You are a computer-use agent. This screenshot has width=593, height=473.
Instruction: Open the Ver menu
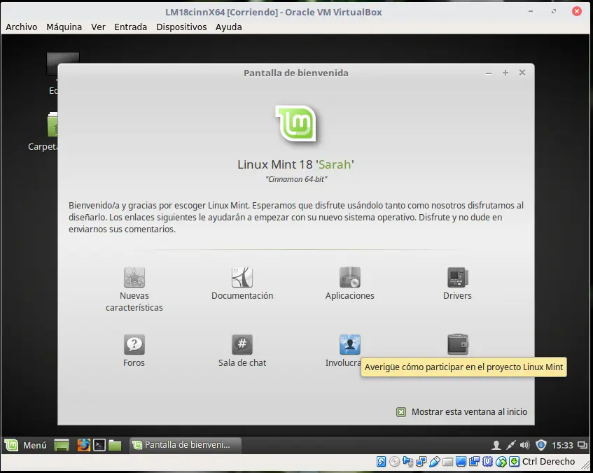click(98, 27)
